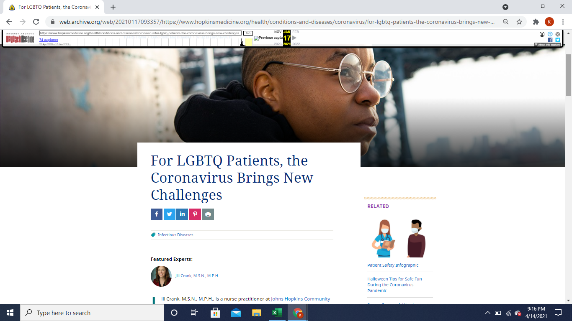
Task: Open the Infectious Diseases tag link
Action: [175, 235]
